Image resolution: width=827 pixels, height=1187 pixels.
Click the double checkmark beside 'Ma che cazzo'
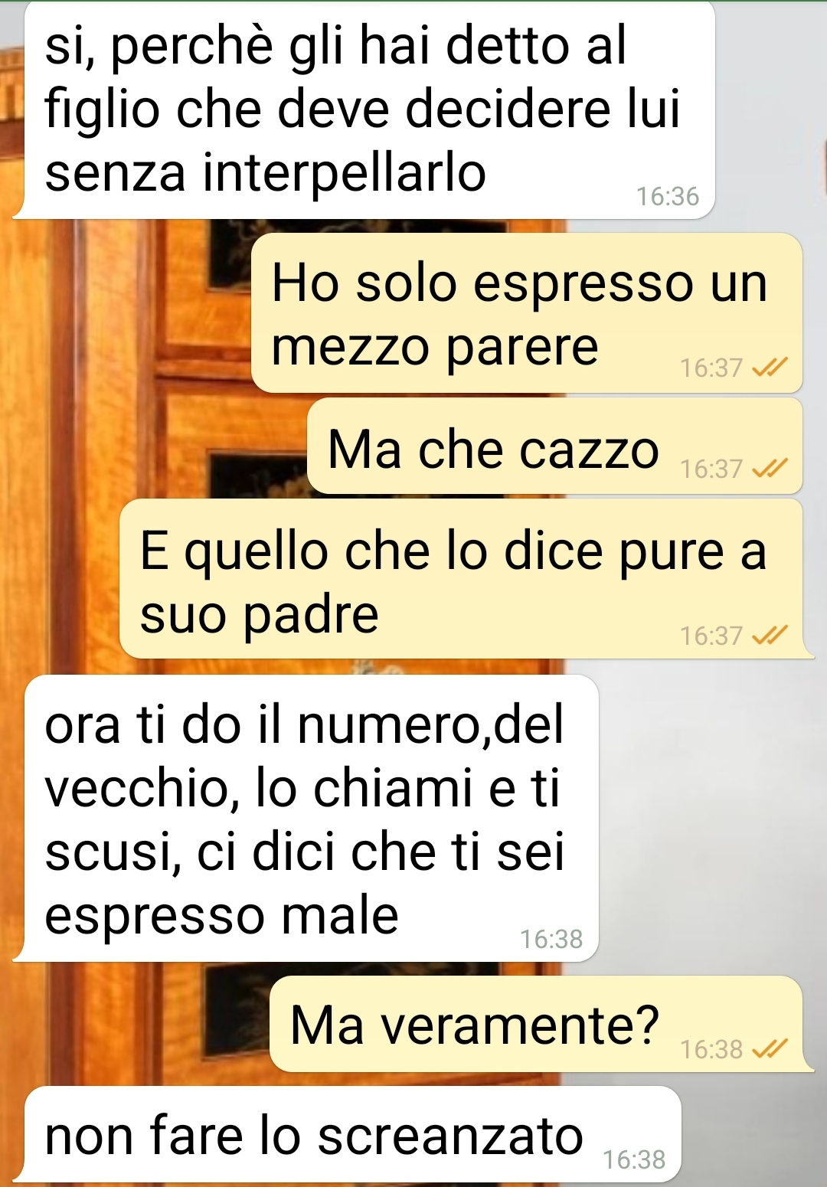770,469
